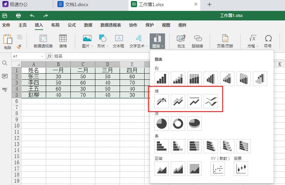Close the 工作簿1.xlsx tab
The image size is (285, 185).
pos(195,4)
